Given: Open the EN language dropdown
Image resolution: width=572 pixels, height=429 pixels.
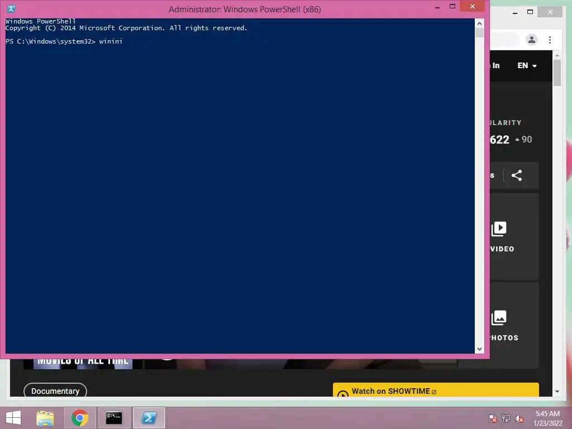Looking at the screenshot, I should 527,66.
